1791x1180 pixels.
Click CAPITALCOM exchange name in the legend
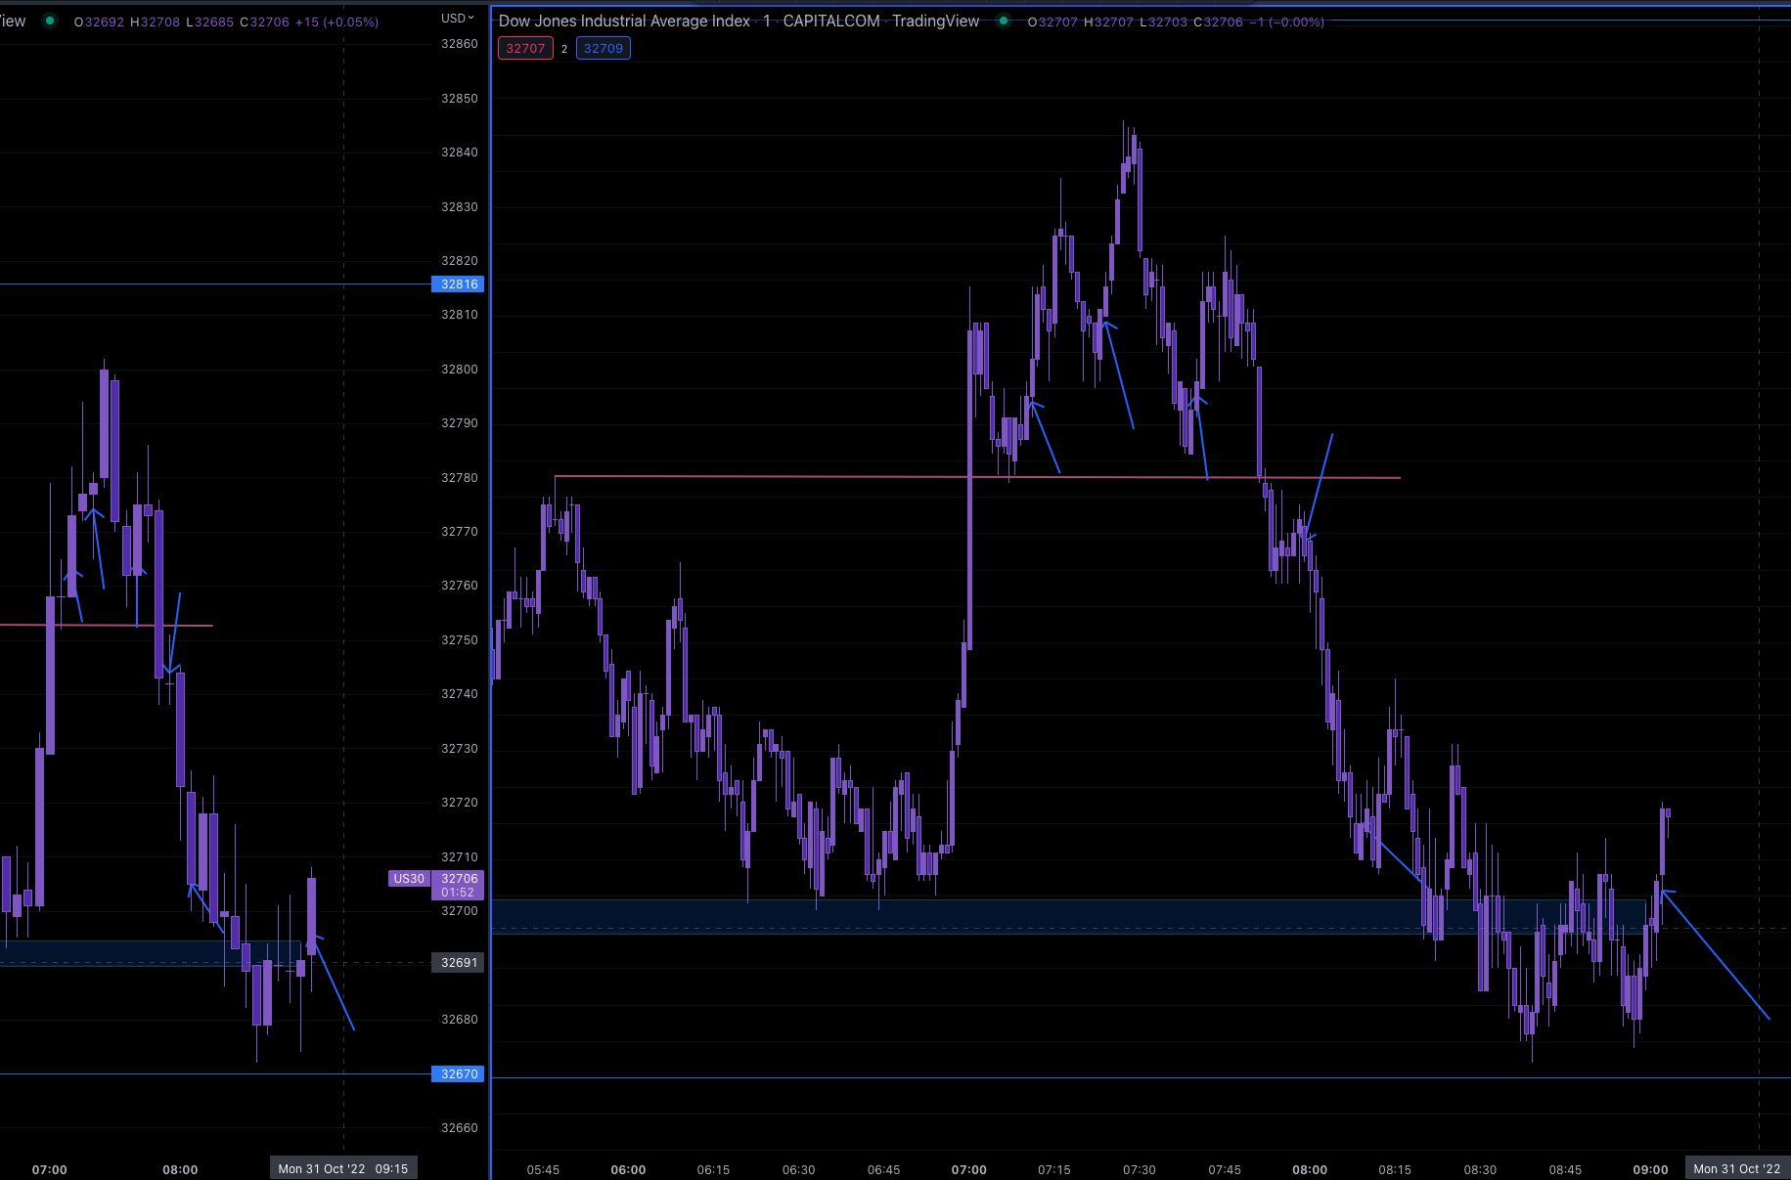[x=829, y=21]
